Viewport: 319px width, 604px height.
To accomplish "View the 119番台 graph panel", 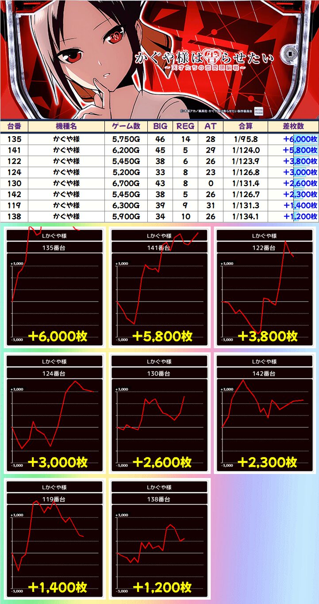I will [54, 539].
